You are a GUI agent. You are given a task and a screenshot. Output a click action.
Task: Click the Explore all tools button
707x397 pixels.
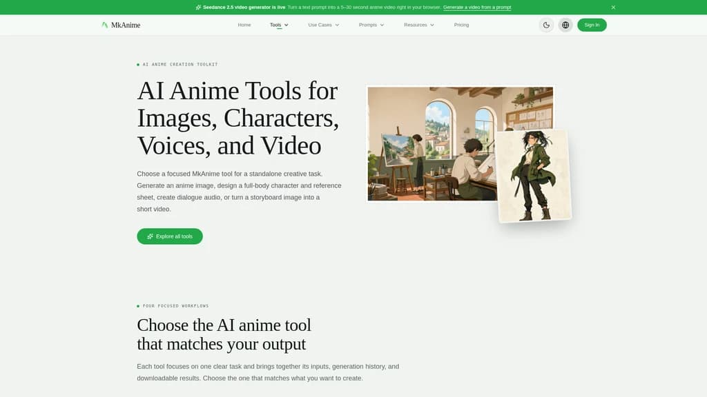(x=170, y=236)
